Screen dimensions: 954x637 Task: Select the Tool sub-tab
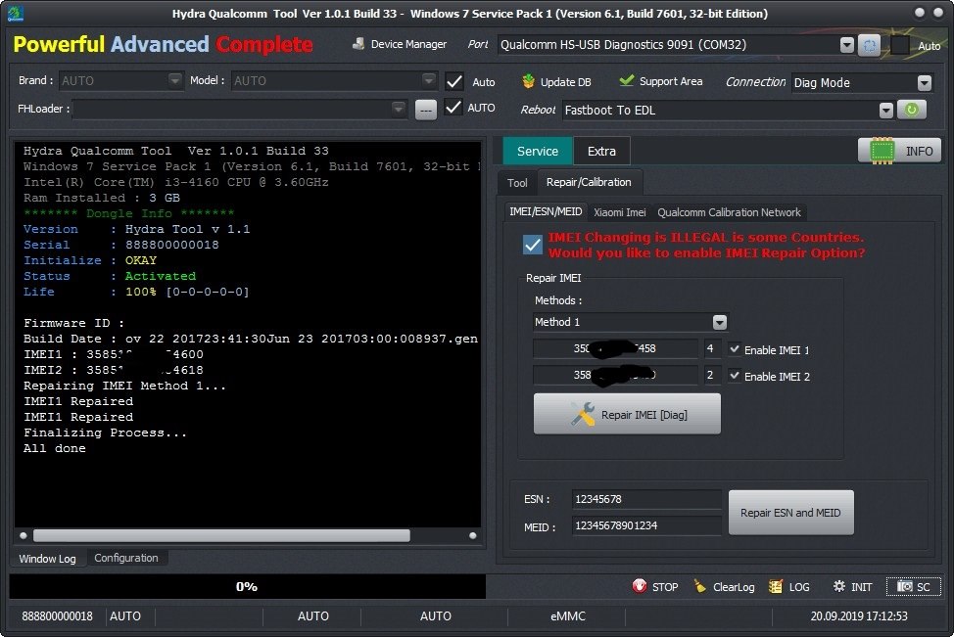click(517, 183)
